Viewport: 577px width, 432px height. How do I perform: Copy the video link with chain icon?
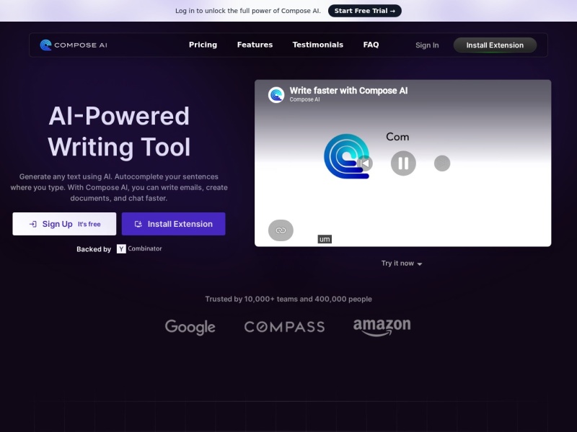[x=281, y=230]
